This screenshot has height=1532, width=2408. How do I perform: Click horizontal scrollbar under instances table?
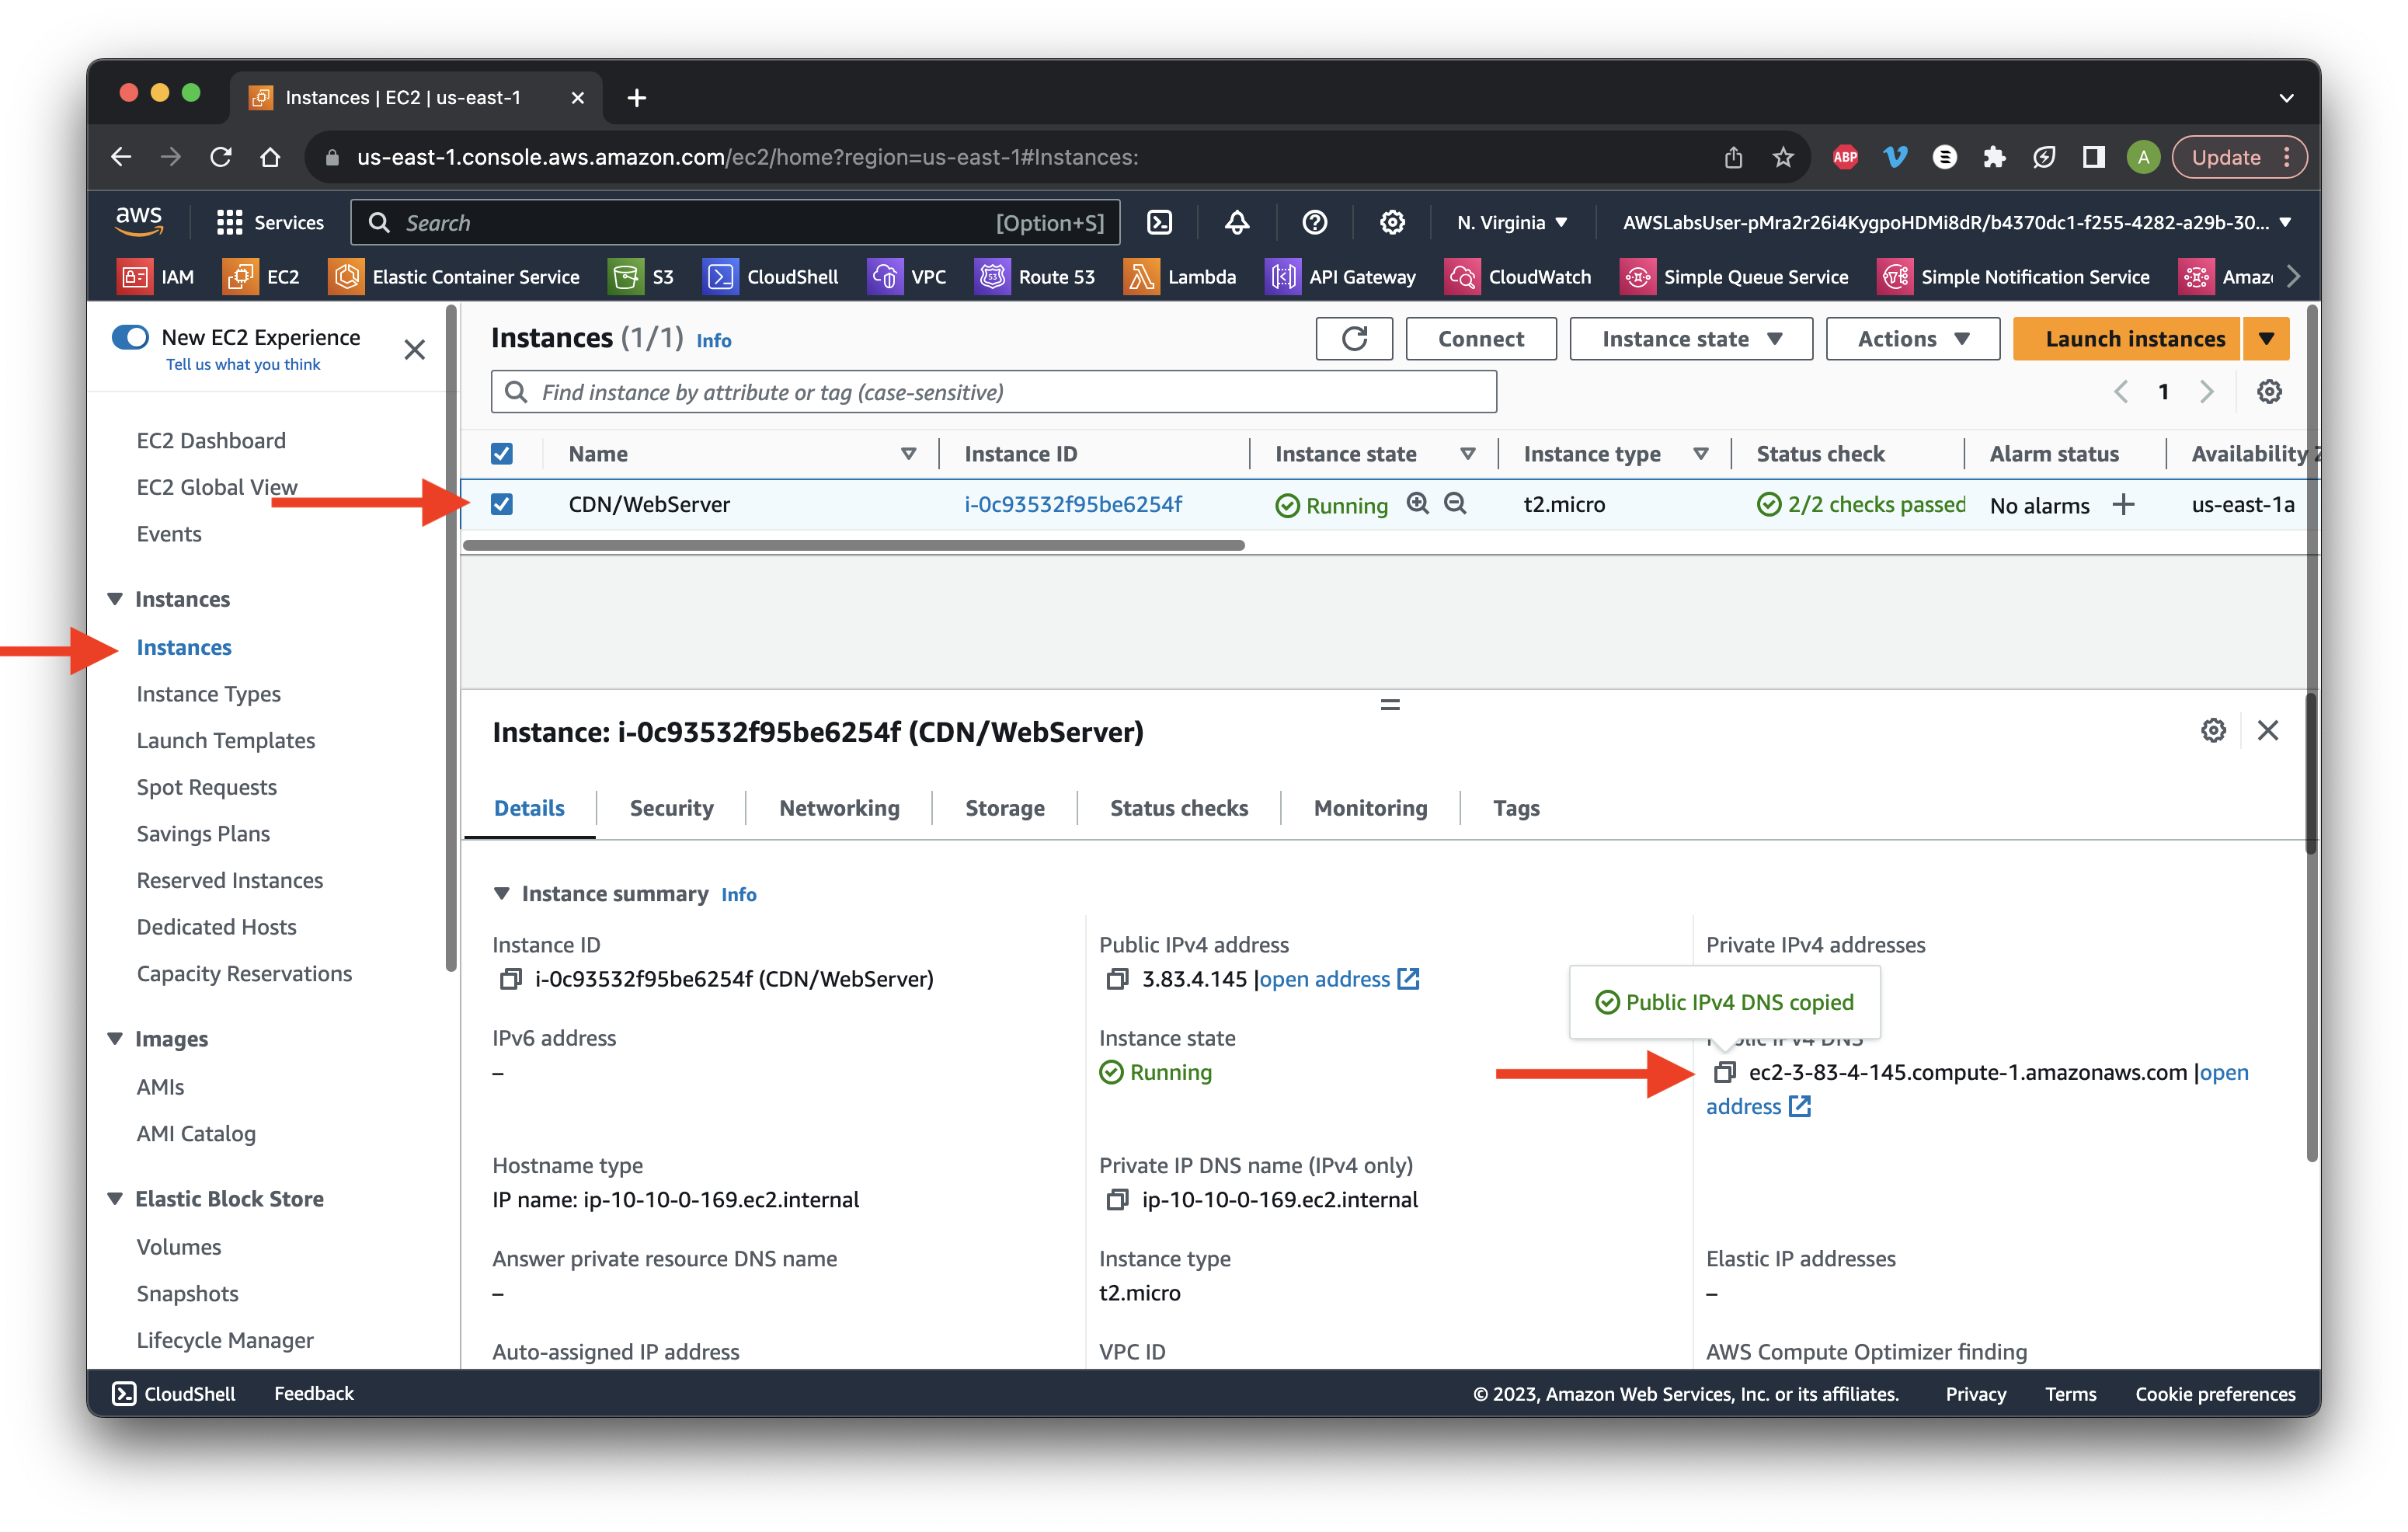pyautogui.click(x=853, y=546)
